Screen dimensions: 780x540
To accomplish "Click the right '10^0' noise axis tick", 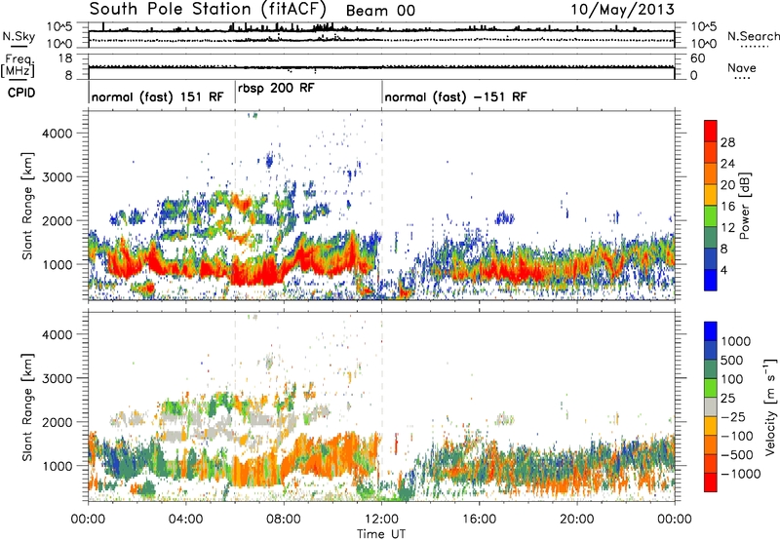I will (703, 44).
